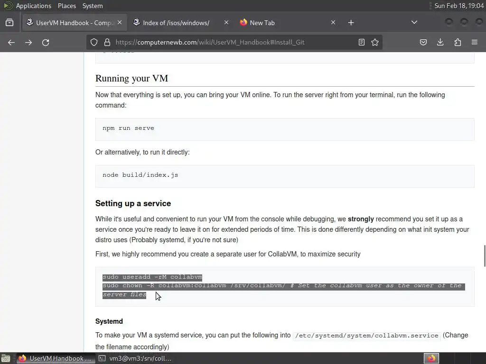Go back to the previous page

tap(11, 42)
